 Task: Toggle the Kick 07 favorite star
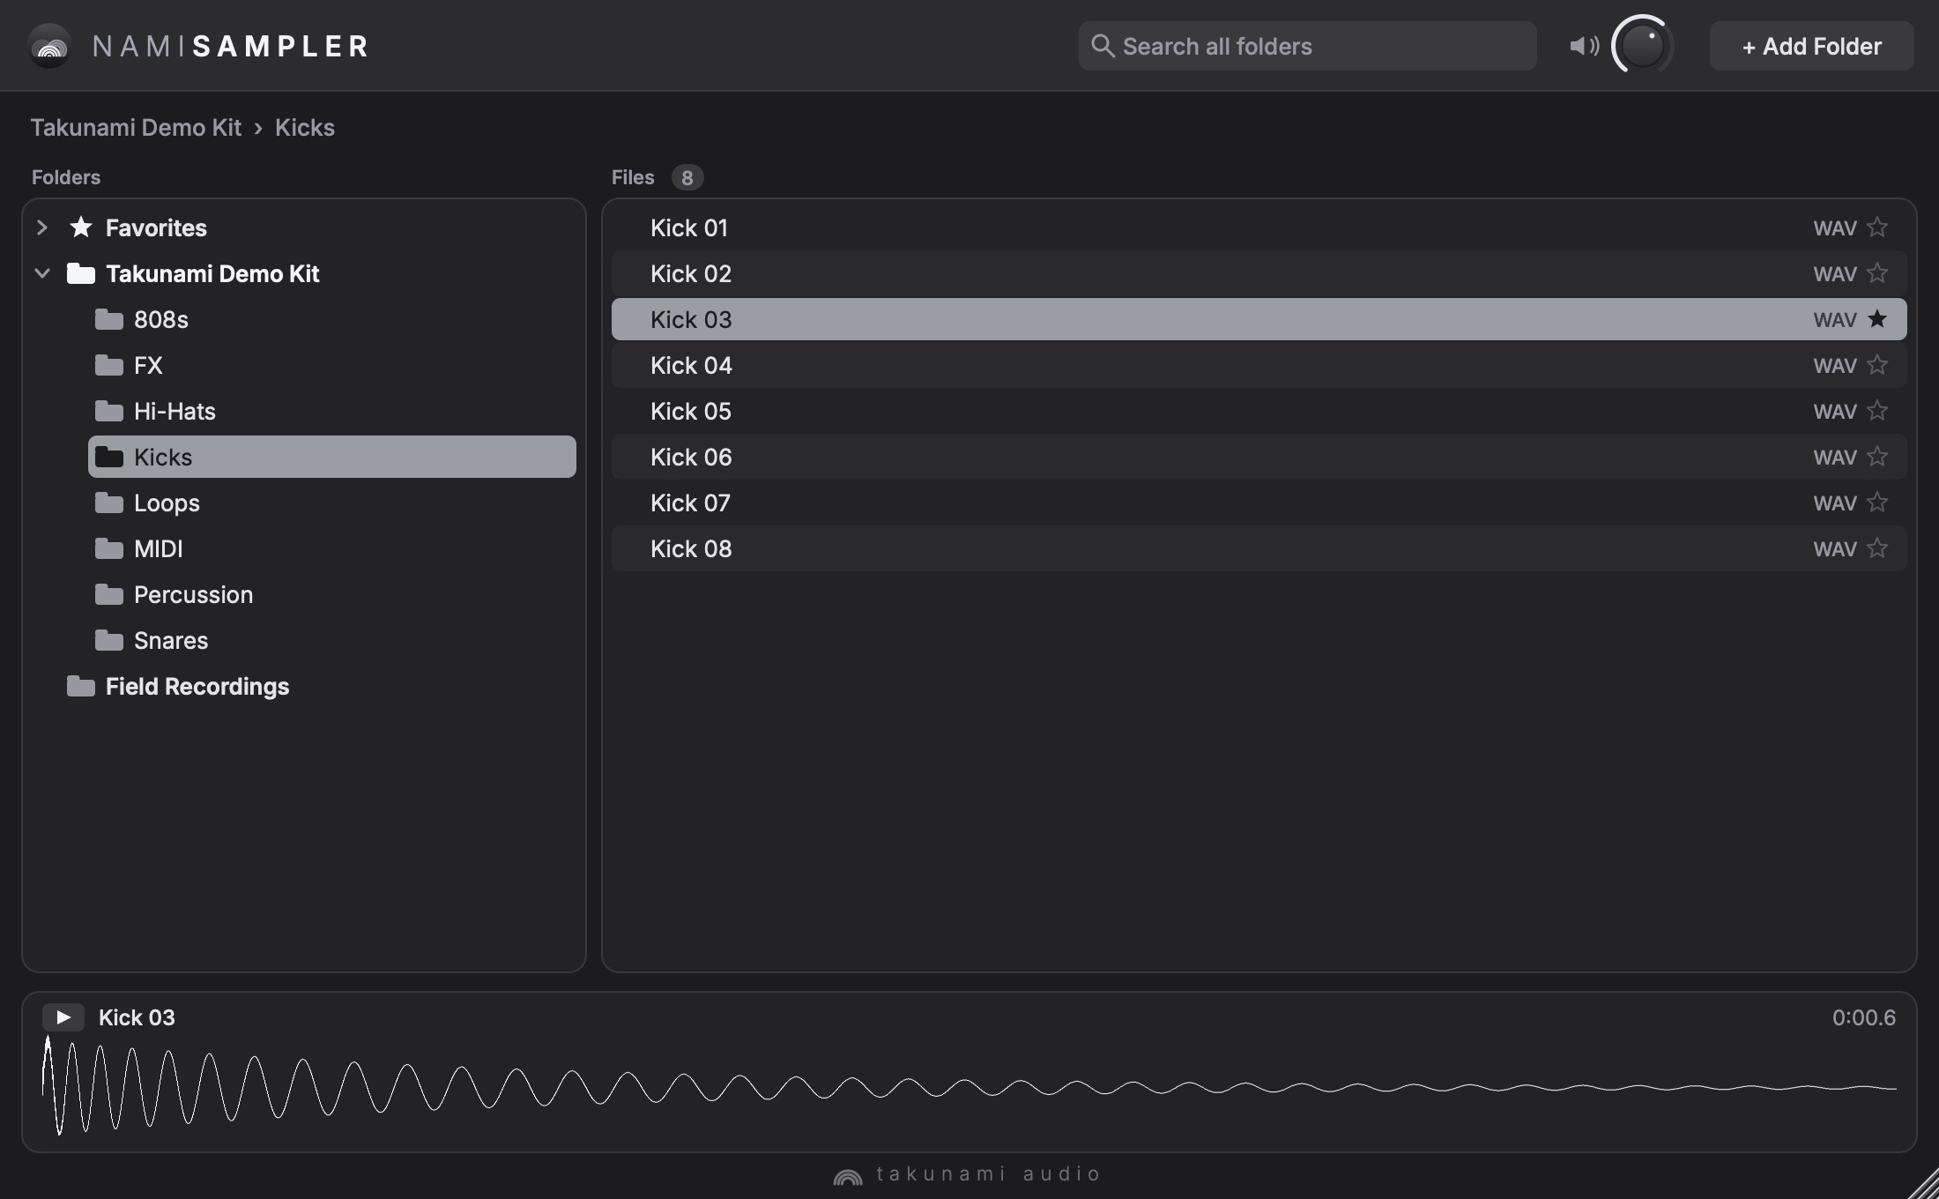1877,503
